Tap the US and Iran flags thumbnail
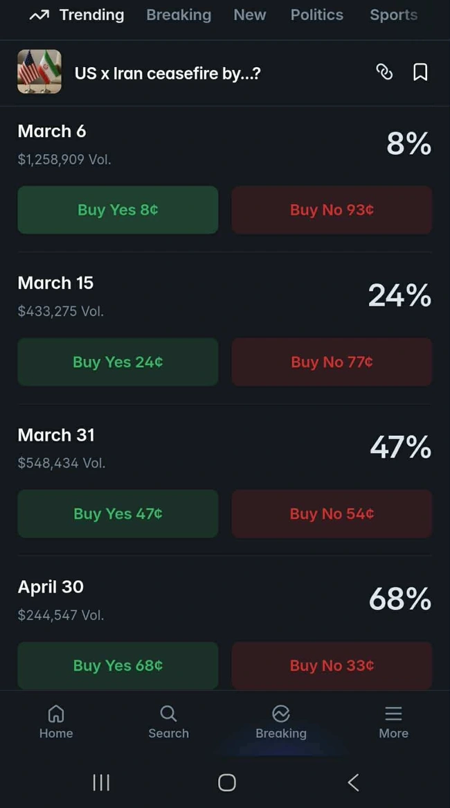Screen dimensions: 450x808 click(39, 72)
